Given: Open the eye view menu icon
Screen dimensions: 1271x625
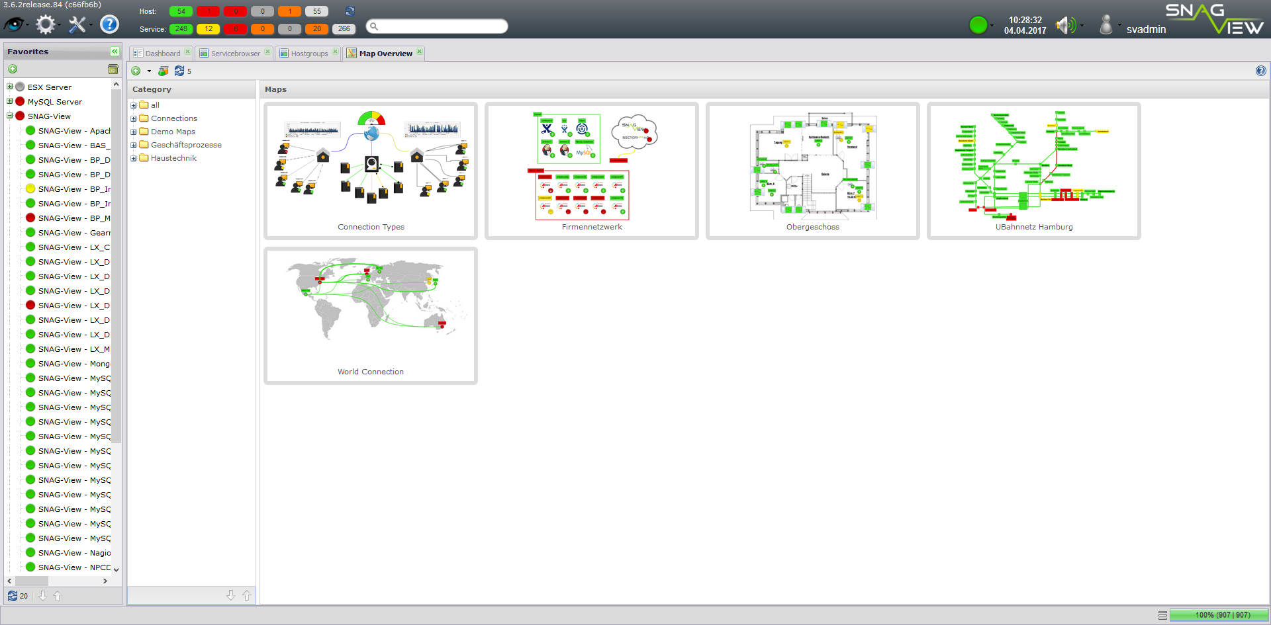Looking at the screenshot, I should 14,24.
